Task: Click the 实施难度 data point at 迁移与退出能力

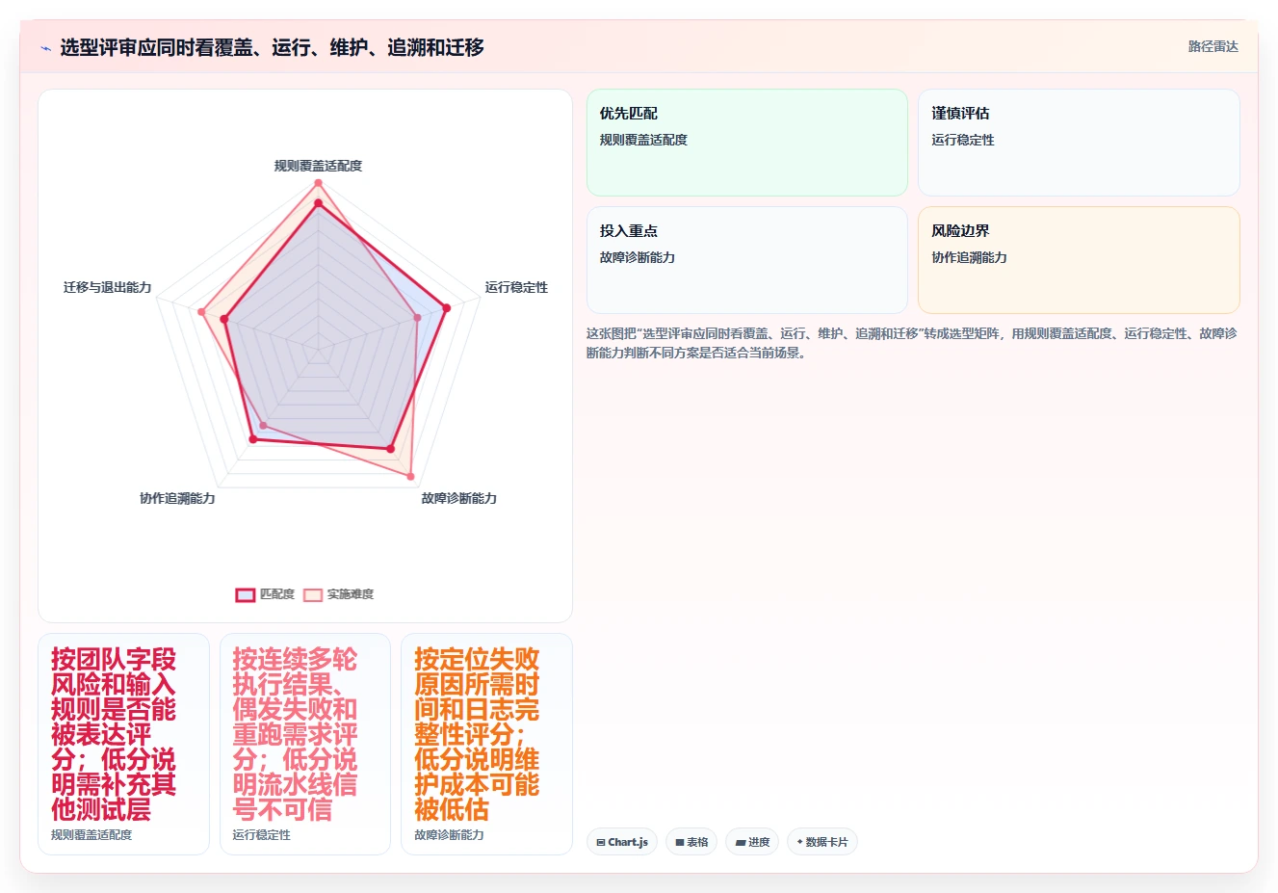Action: coord(201,311)
